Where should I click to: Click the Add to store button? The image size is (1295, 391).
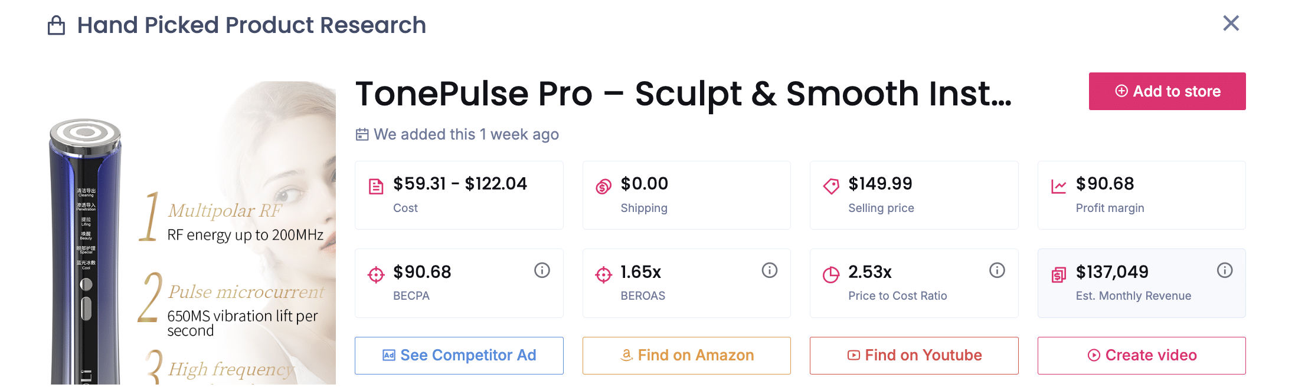[x=1167, y=91]
